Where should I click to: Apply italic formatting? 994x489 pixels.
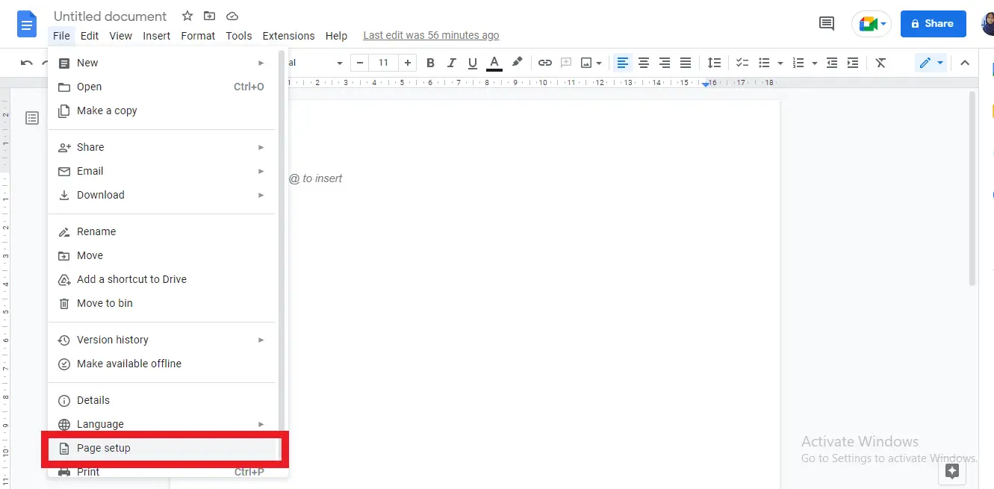click(x=451, y=63)
